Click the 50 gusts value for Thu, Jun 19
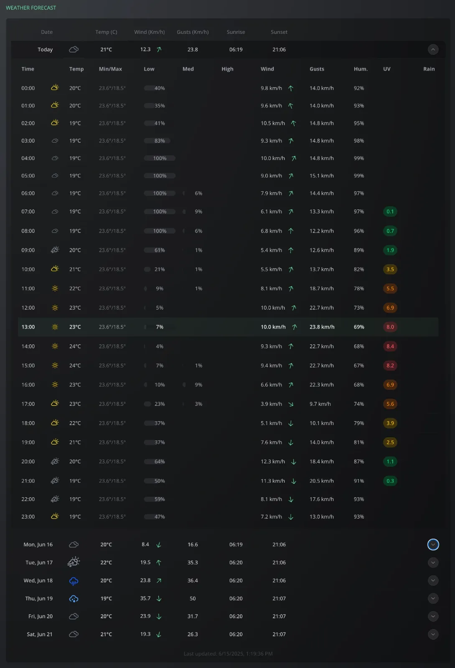Viewport: 455px width, 668px height. 193,599
